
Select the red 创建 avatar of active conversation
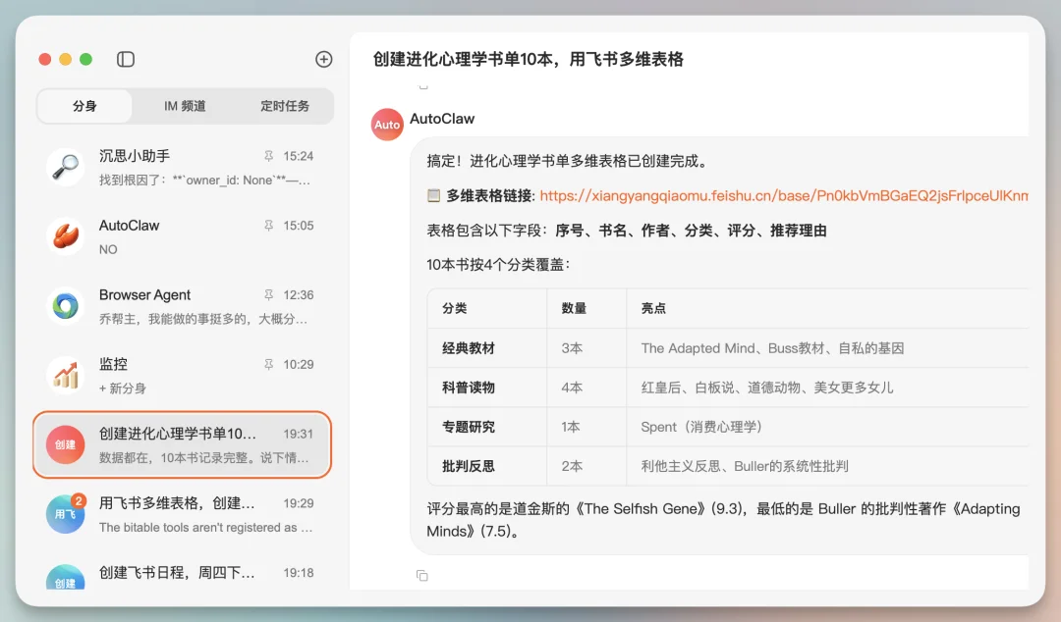65,443
